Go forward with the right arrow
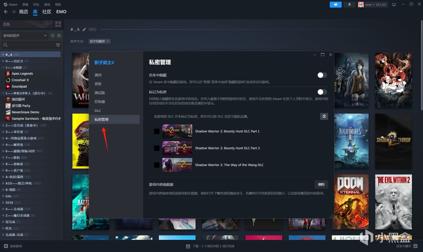423x252 pixels. [14, 12]
